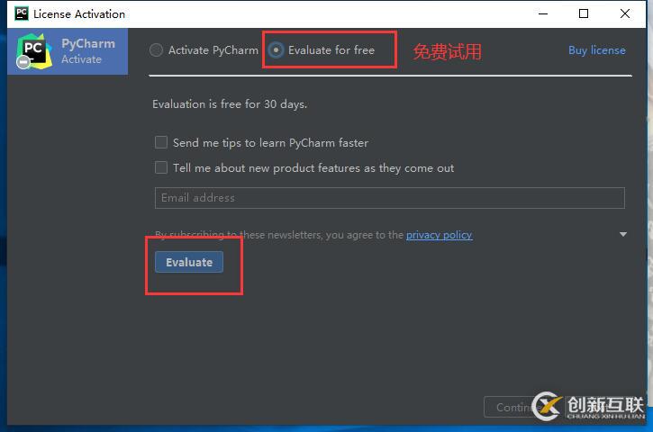This screenshot has width=653, height=432.
Task: Enable Send me tips to learn PyCharm faster
Action: click(161, 143)
